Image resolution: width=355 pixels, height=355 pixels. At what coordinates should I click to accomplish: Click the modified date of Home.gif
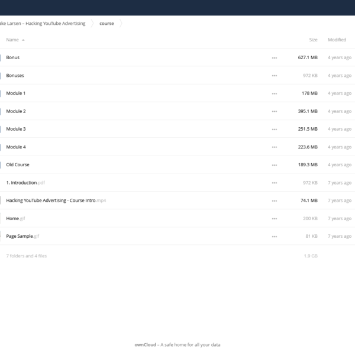(x=340, y=218)
